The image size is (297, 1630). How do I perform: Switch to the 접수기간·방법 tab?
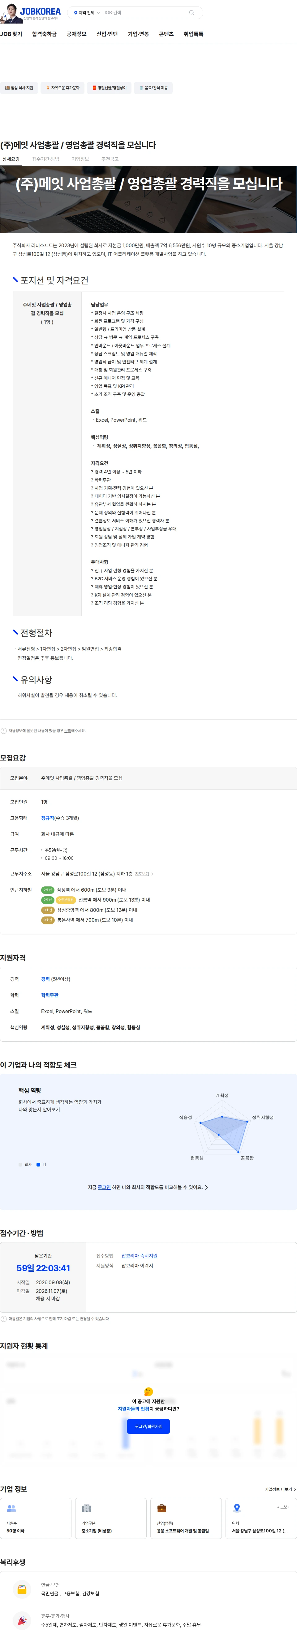[x=45, y=160]
